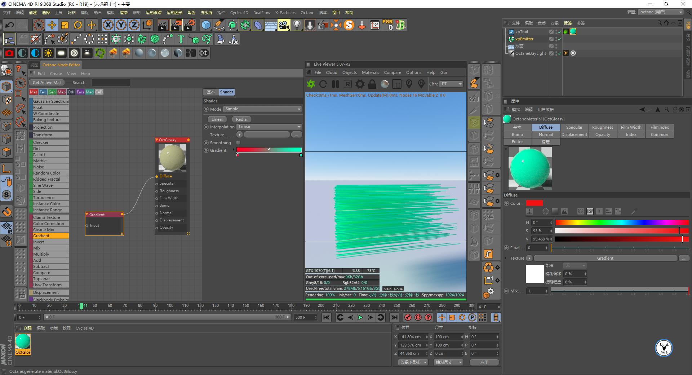Click the red Diffuse Color swatch
This screenshot has width=692, height=375.
click(534, 203)
